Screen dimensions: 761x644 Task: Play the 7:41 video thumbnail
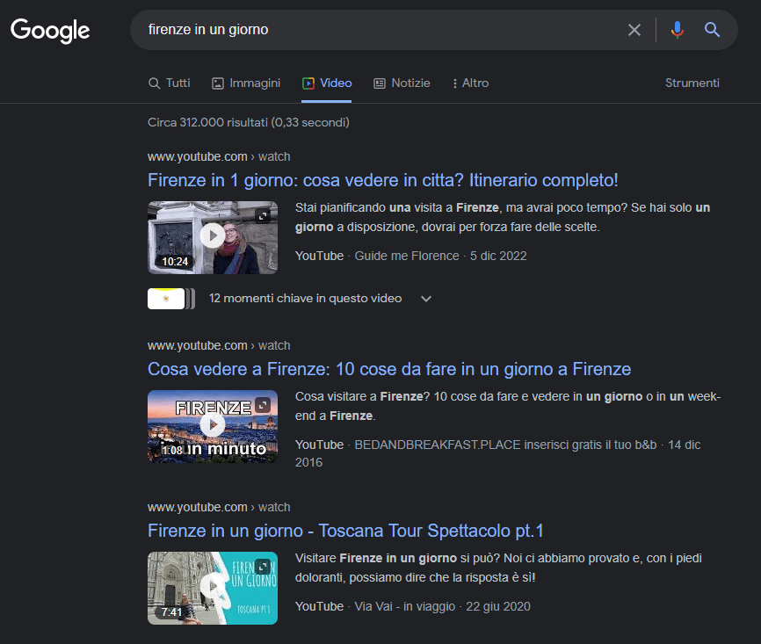click(x=213, y=588)
